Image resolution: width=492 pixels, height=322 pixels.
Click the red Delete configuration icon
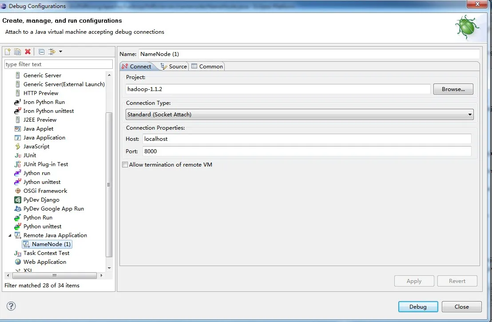point(28,52)
